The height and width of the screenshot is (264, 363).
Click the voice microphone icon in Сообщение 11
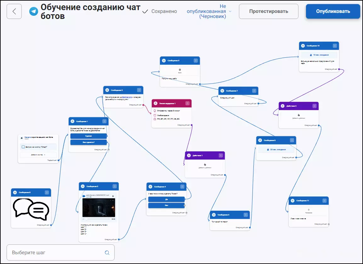(309, 209)
